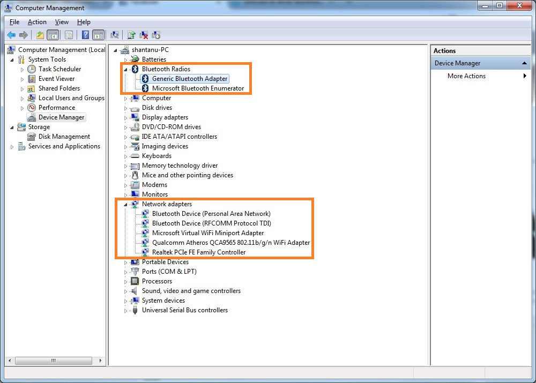Collapse the Device Manager actions header
Viewport: 536px width, 383px height.
(x=524, y=63)
